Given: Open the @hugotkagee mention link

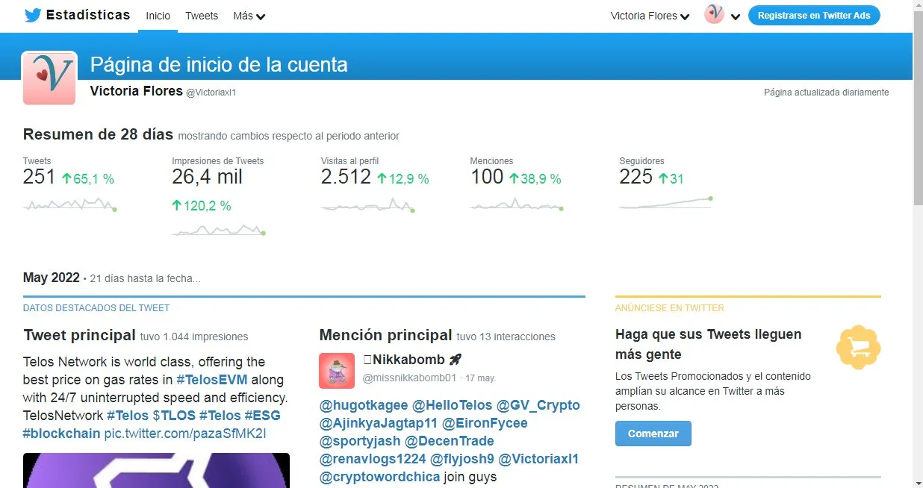Looking at the screenshot, I should [x=364, y=405].
